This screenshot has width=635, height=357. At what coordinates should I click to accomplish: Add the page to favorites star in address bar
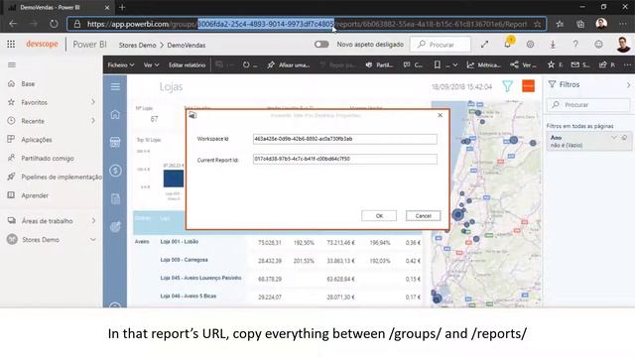pyautogui.click(x=537, y=24)
